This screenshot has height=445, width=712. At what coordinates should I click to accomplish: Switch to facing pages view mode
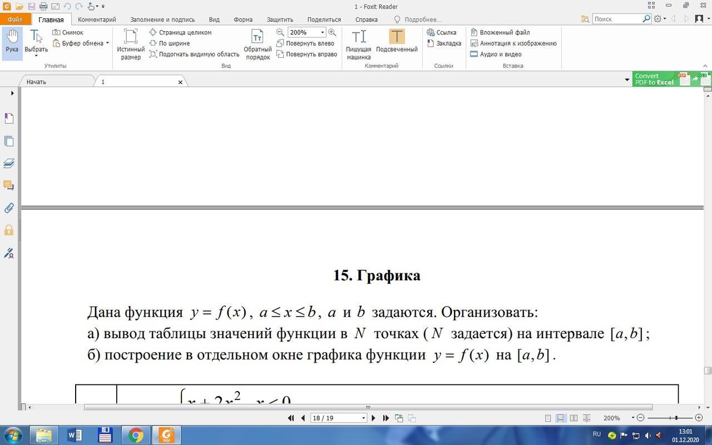(x=573, y=418)
